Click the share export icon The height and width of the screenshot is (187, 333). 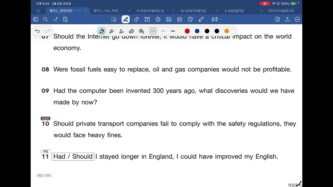tap(287, 19)
